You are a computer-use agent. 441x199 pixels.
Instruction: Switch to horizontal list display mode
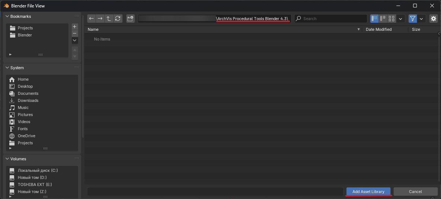click(383, 19)
